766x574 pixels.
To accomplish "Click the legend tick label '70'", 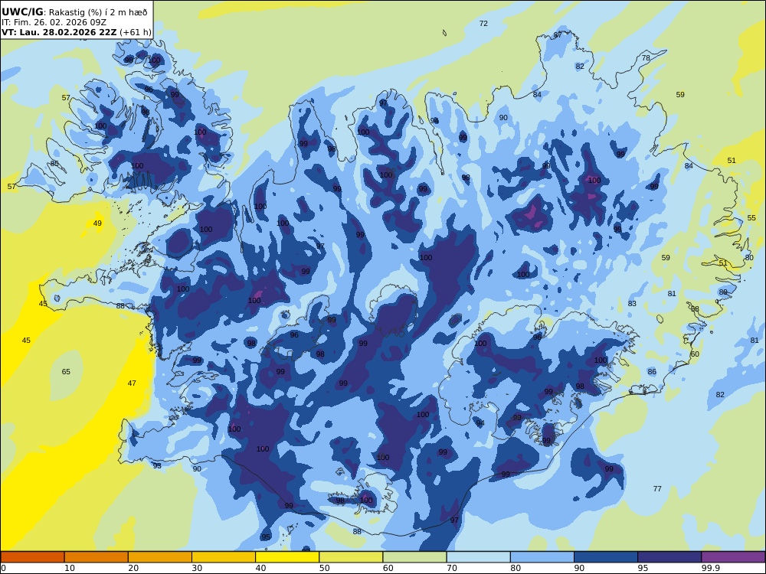I will [x=452, y=568].
